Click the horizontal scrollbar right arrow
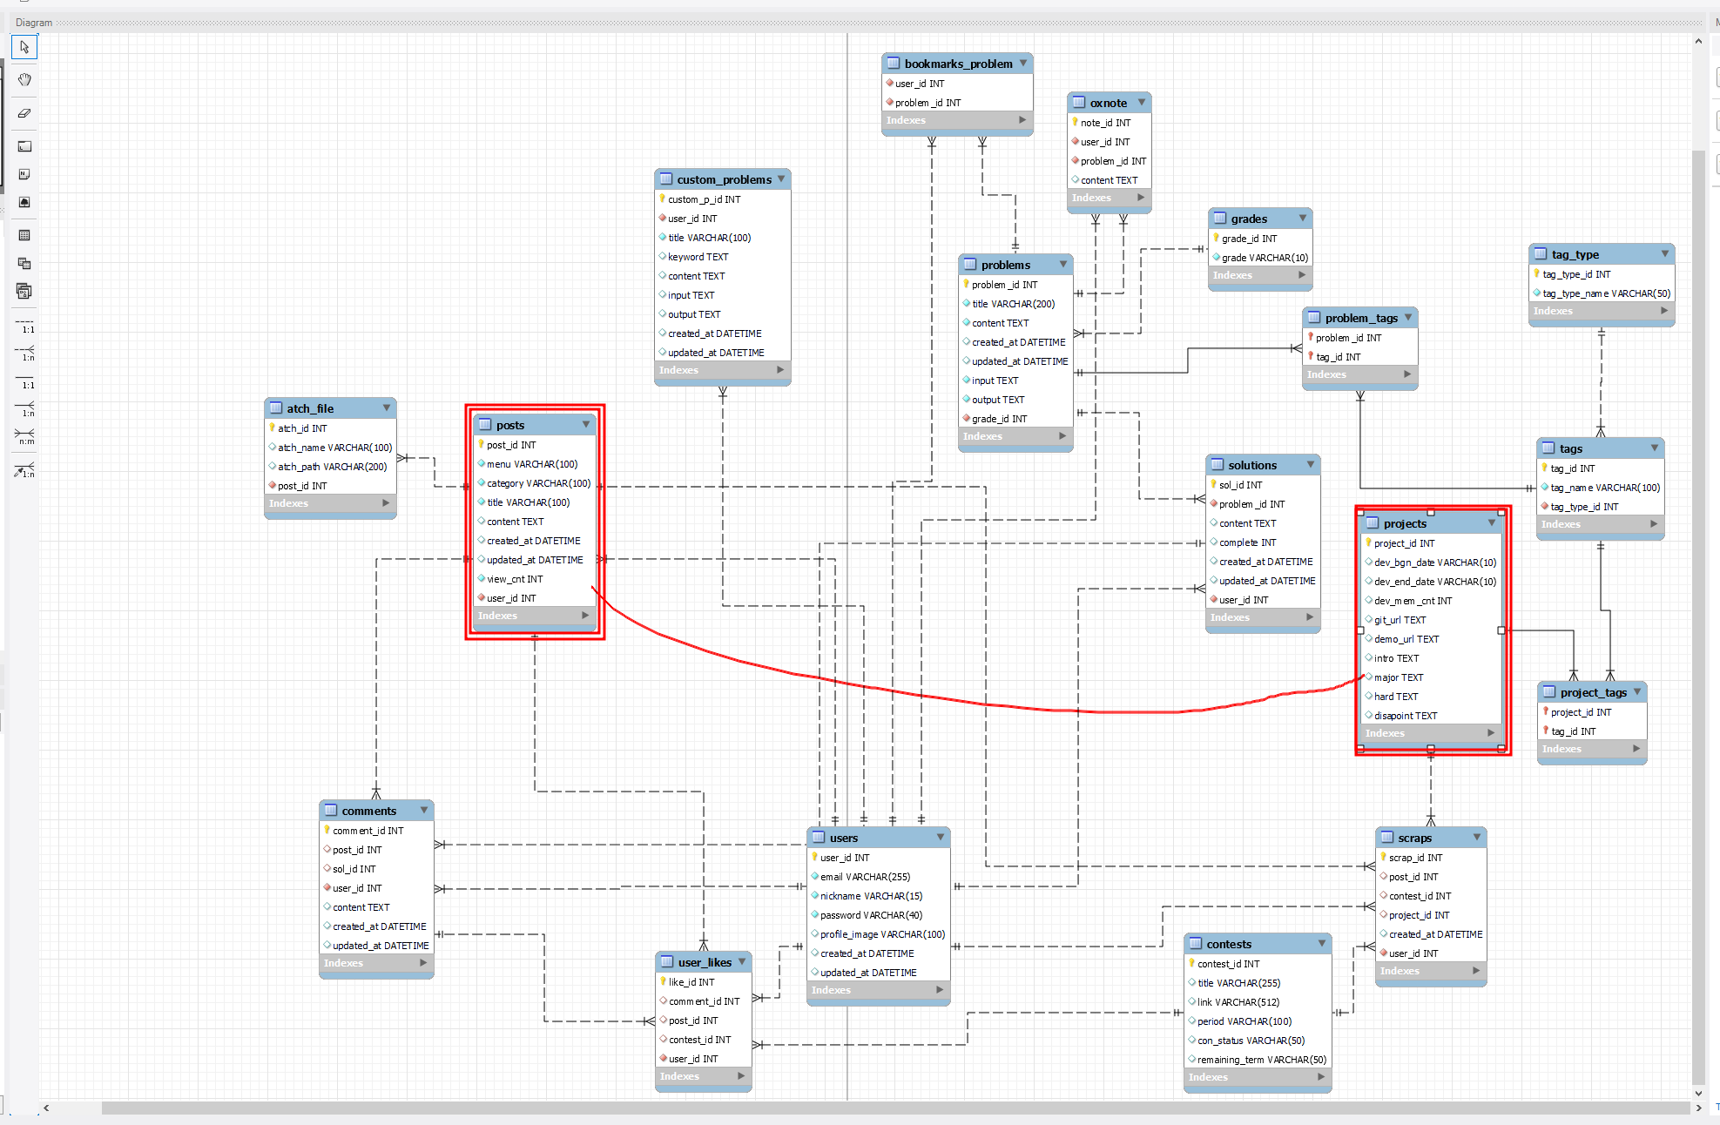Screen dimensions: 1720x1125 point(1698,1108)
